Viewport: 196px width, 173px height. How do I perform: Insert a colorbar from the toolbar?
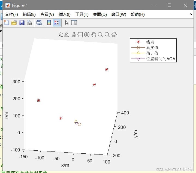click(x=49, y=23)
